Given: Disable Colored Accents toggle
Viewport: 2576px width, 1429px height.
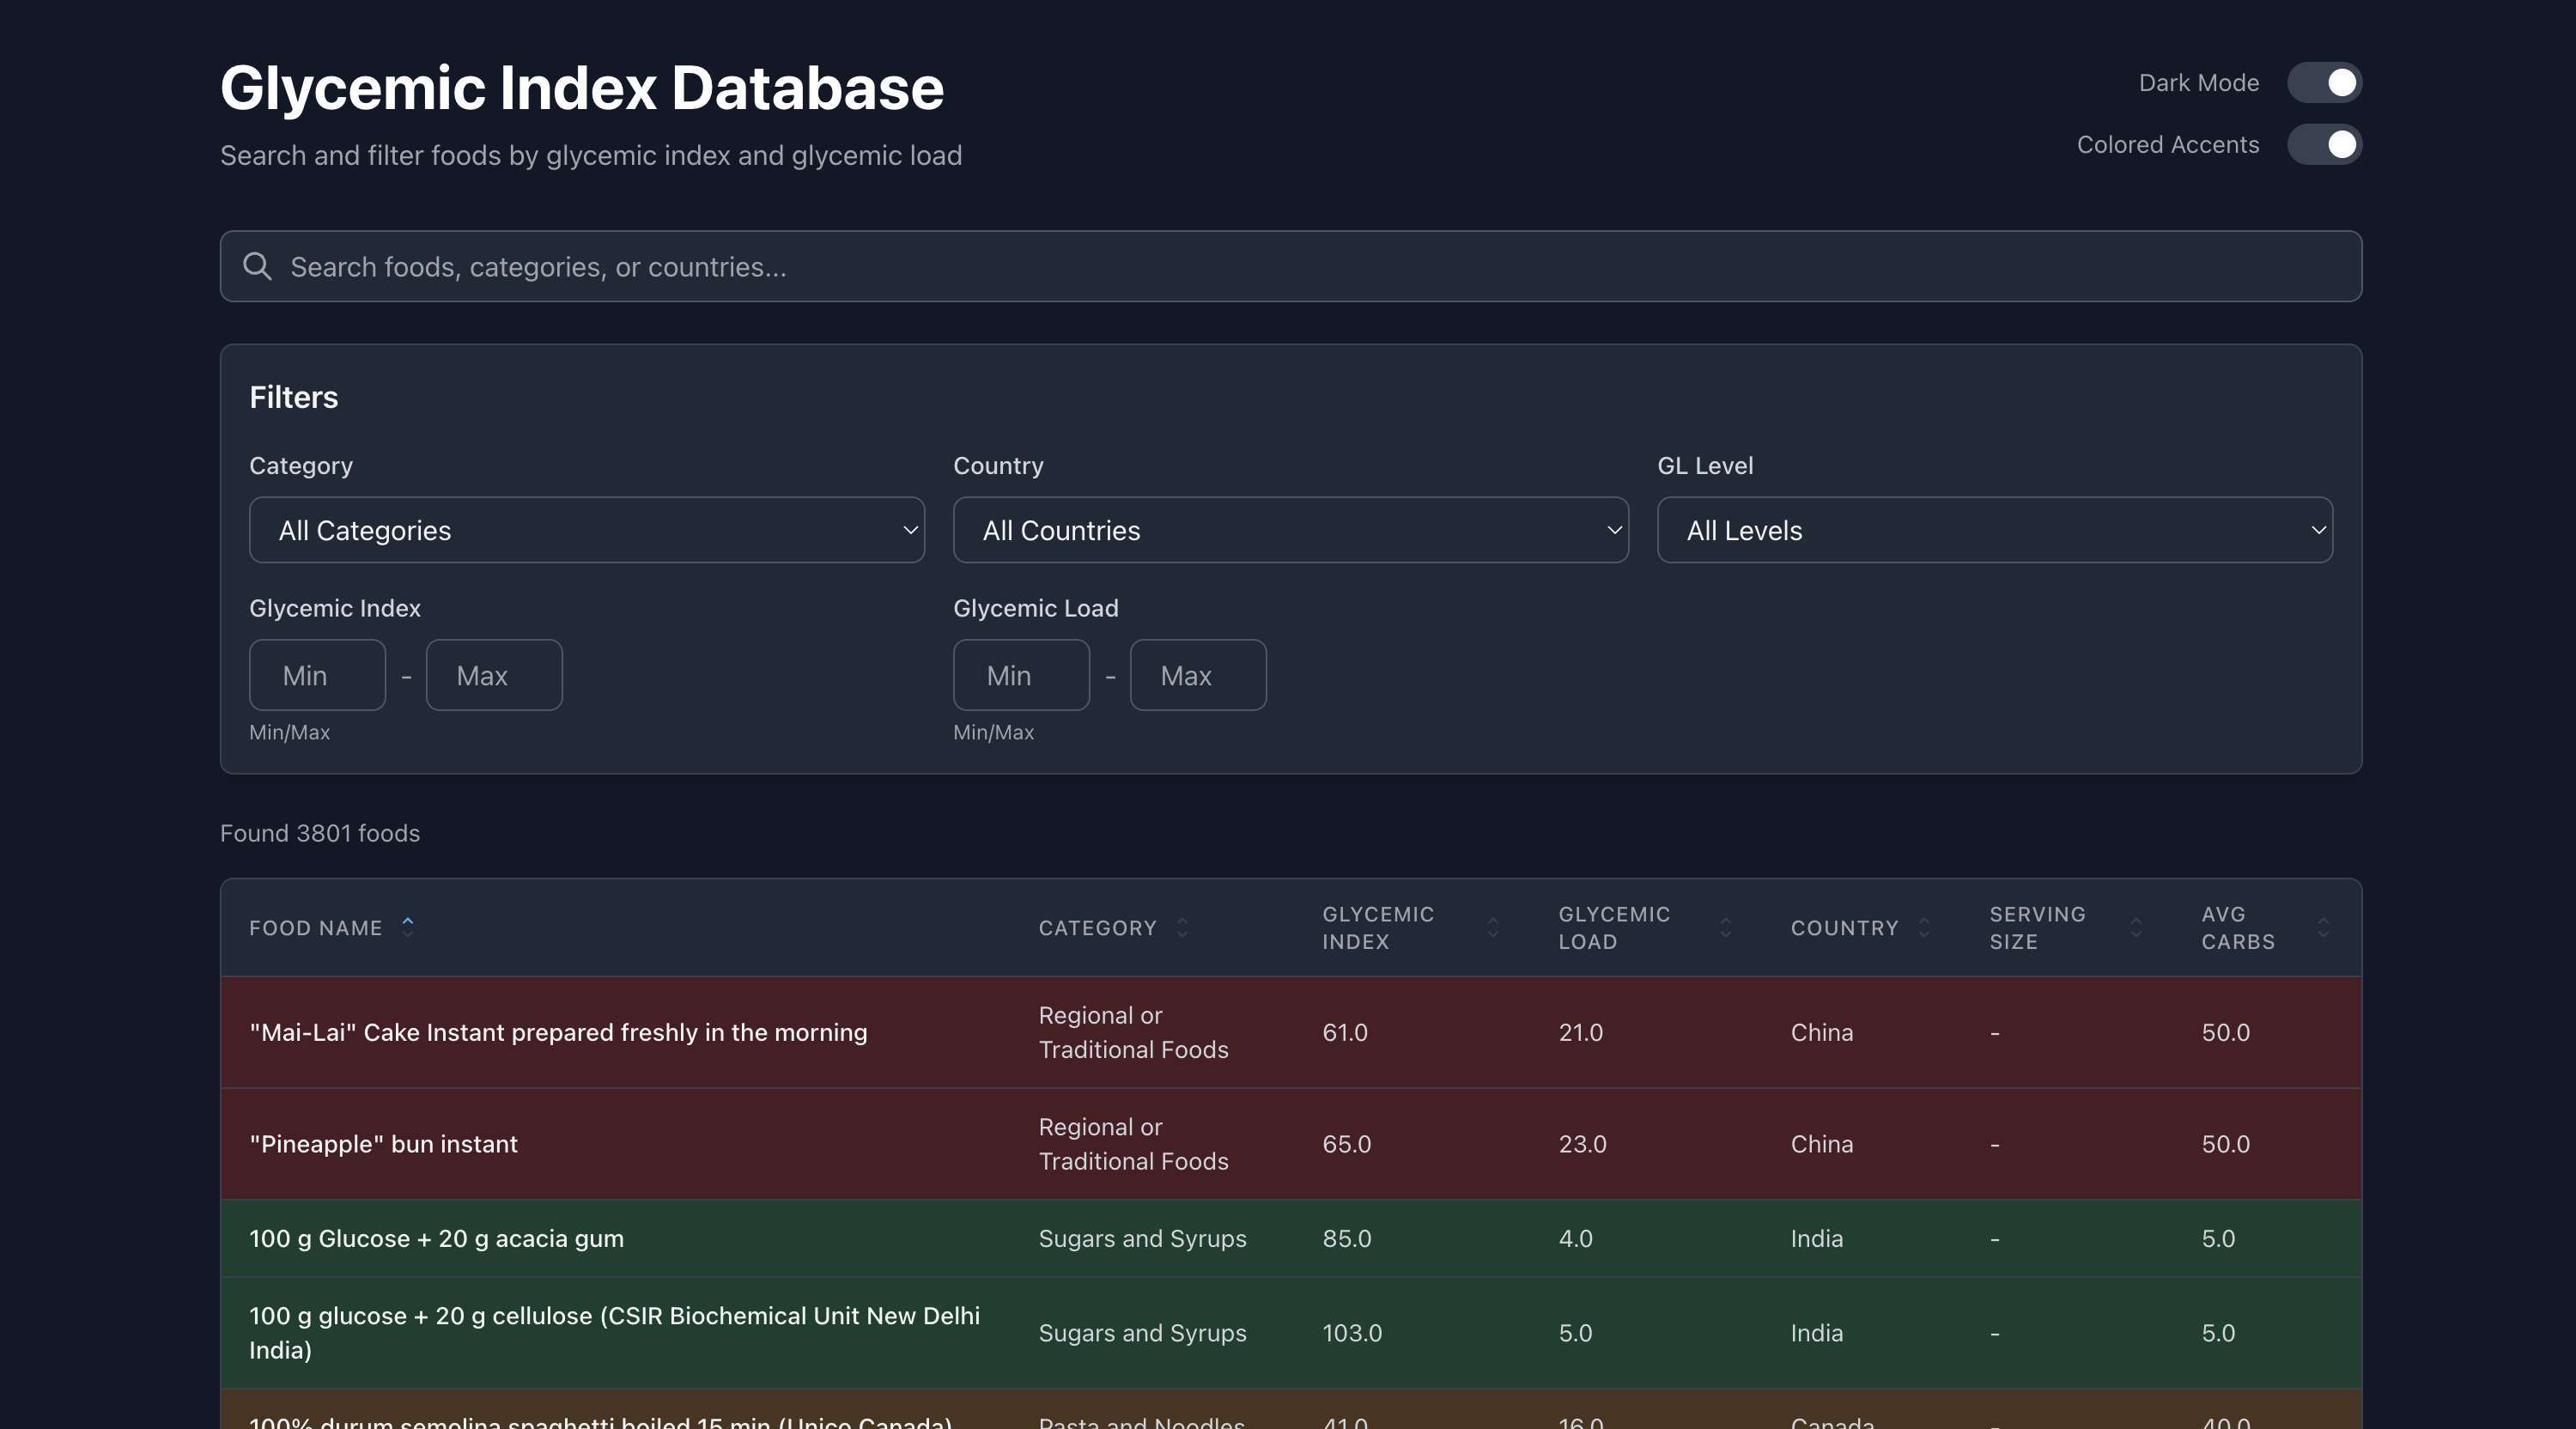Looking at the screenshot, I should pyautogui.click(x=2324, y=145).
